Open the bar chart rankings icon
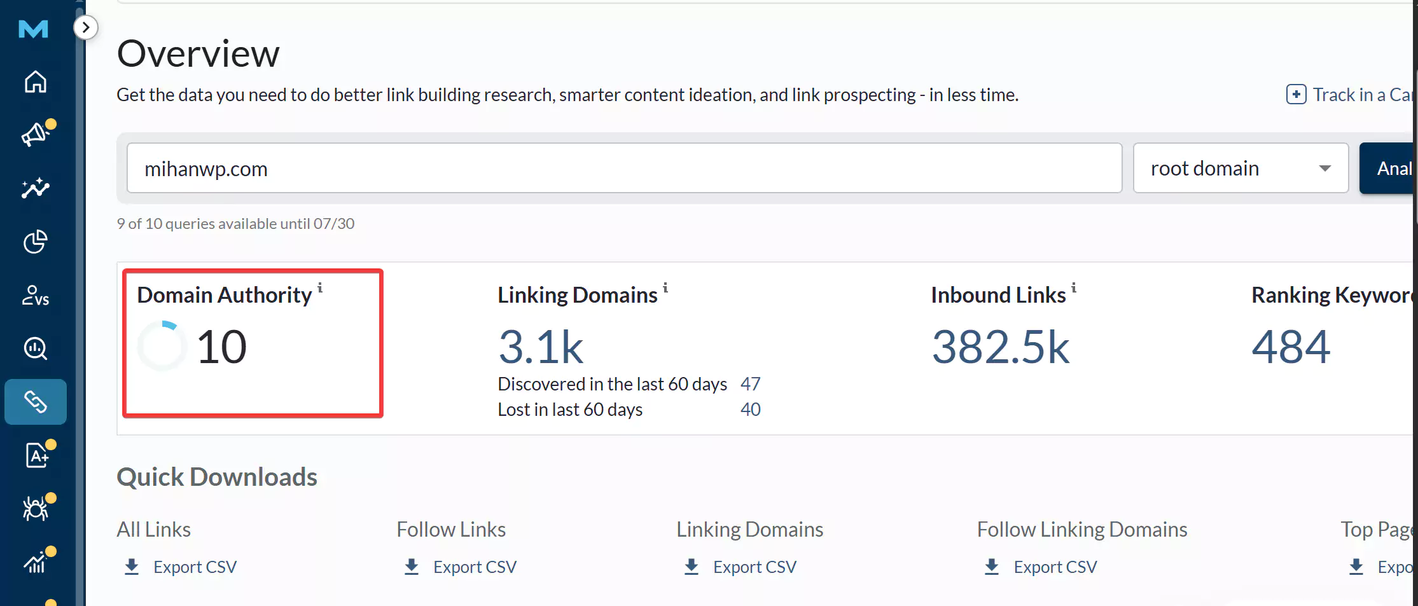This screenshot has height=606, width=1418. pos(36,562)
